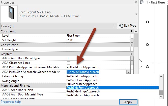Collapse the Constraints section
The height and width of the screenshot is (106, 168).
click(131, 31)
